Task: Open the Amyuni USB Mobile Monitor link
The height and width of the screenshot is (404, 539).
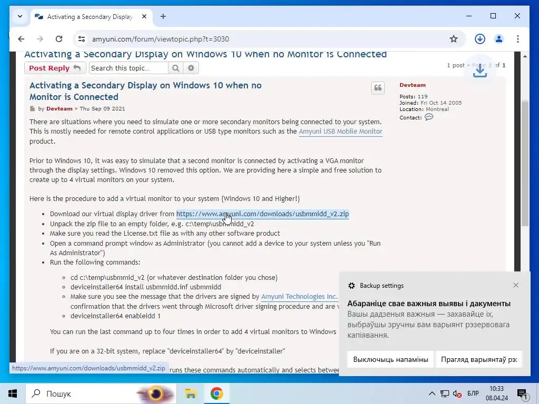Action: [341, 131]
